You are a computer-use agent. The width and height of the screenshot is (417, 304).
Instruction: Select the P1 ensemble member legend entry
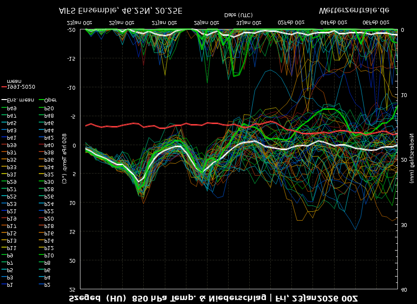click(x=10, y=285)
